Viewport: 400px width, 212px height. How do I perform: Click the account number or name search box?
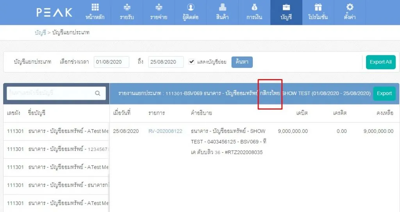[x=56, y=93]
